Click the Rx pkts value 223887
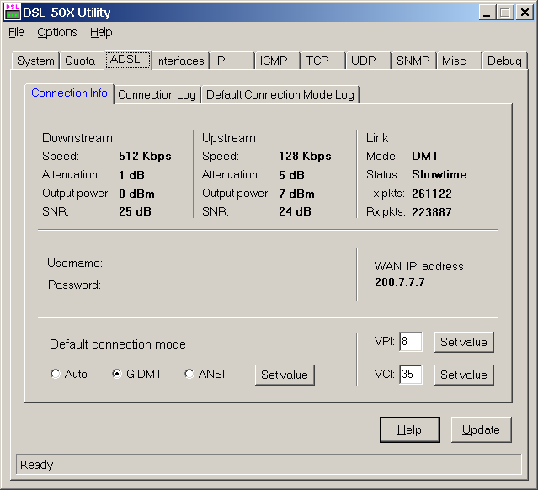538x490 pixels. (x=432, y=212)
